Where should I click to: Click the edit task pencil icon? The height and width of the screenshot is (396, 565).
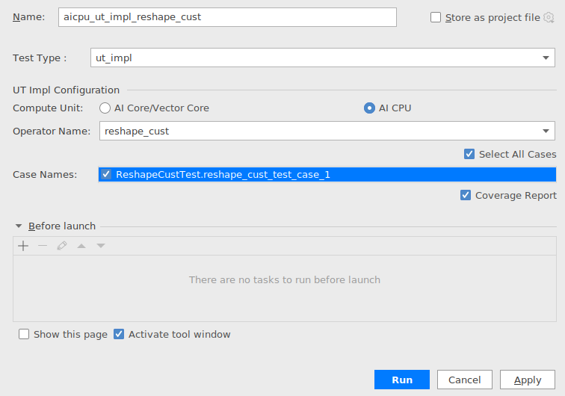pos(62,246)
